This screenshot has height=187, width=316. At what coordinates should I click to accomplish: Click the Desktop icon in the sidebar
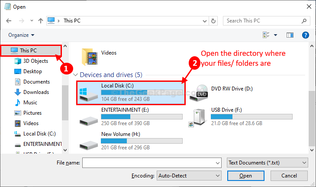(18, 71)
